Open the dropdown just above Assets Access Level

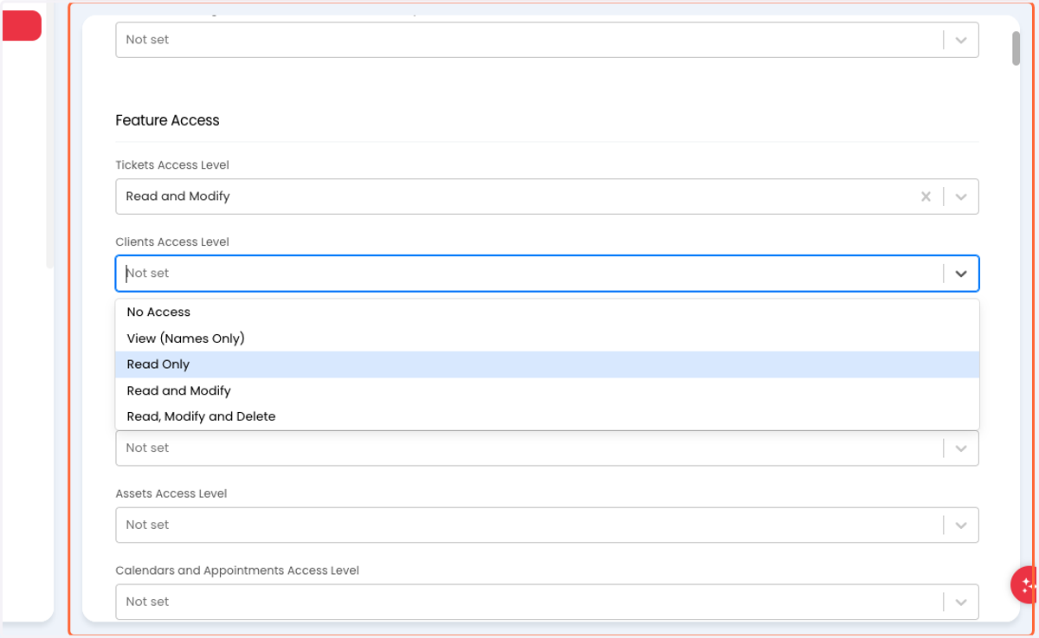pos(547,448)
